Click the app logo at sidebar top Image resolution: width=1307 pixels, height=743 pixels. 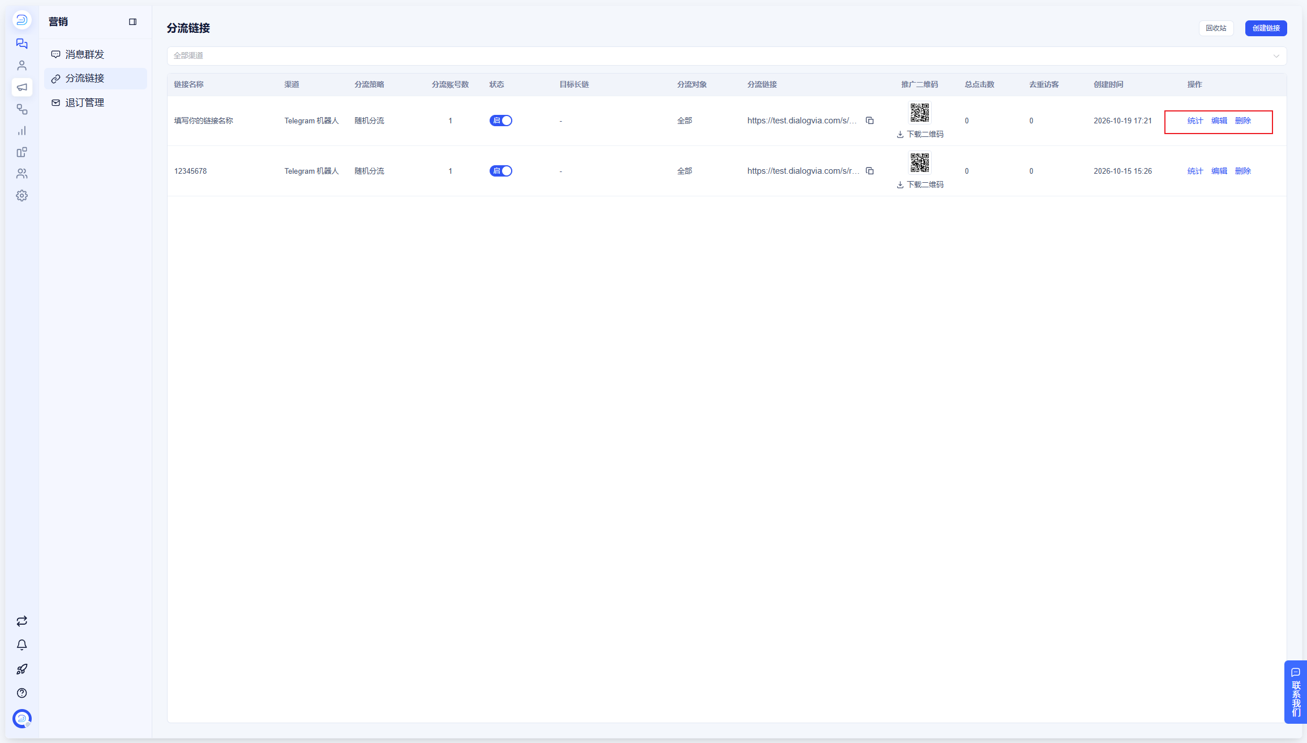tap(22, 20)
